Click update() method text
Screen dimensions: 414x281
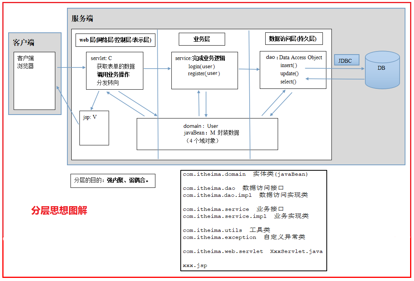(289, 73)
